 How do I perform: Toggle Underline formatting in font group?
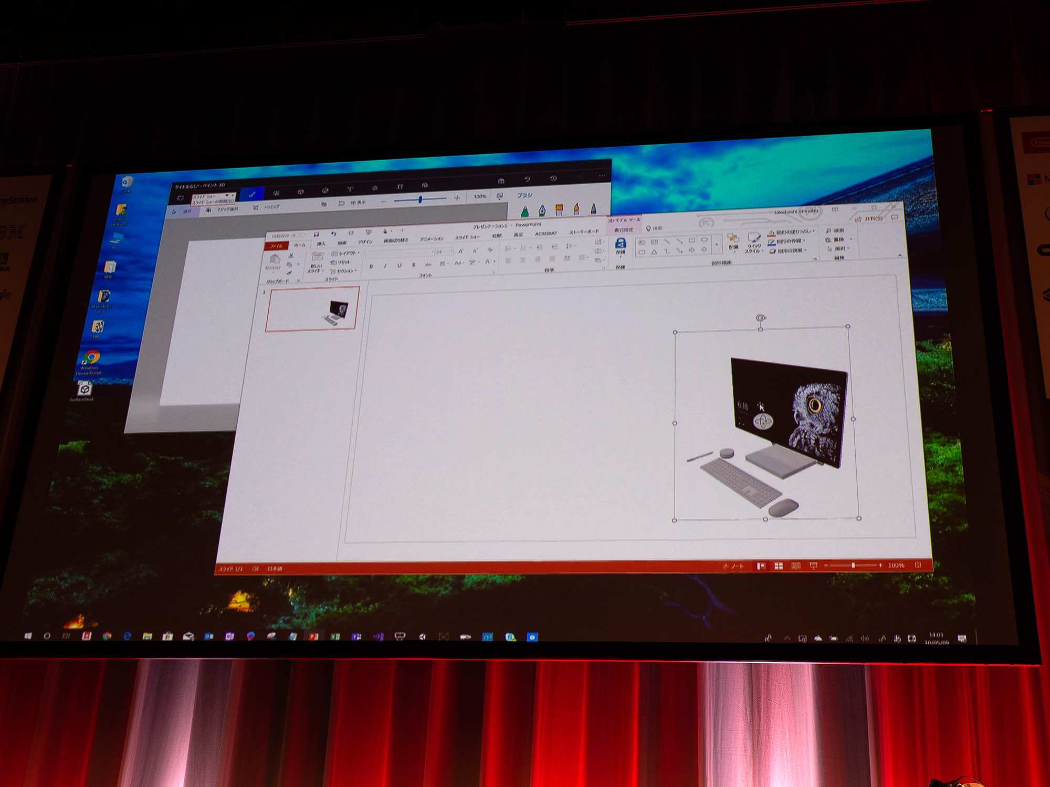399,265
